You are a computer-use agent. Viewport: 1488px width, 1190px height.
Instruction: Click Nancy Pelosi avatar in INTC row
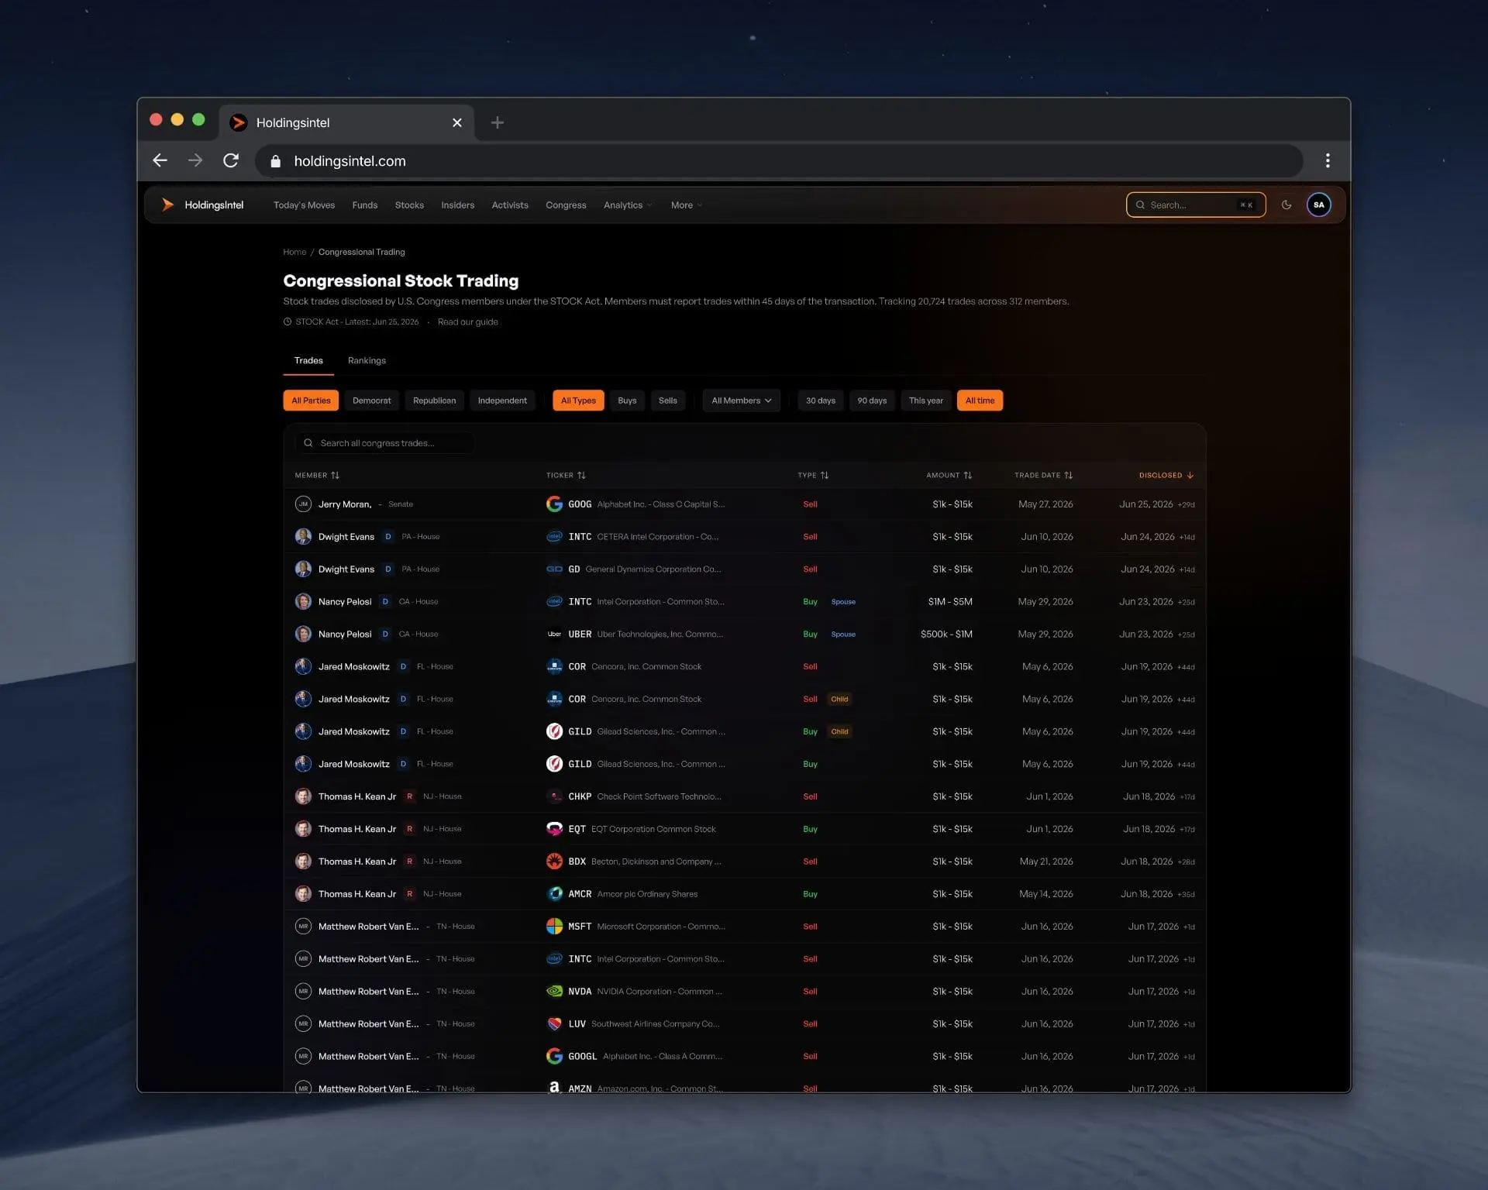pos(303,602)
